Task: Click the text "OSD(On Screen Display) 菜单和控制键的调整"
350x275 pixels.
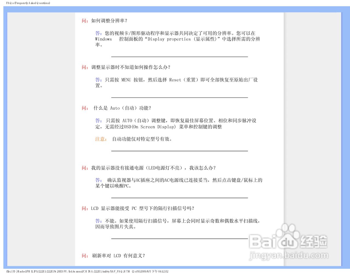Action: 173,127
